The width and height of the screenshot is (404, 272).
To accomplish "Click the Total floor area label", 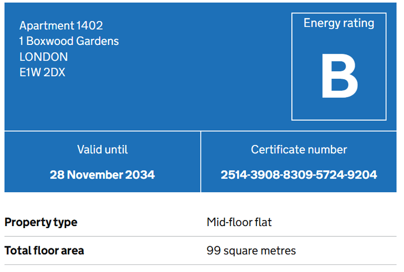I will coord(44,250).
